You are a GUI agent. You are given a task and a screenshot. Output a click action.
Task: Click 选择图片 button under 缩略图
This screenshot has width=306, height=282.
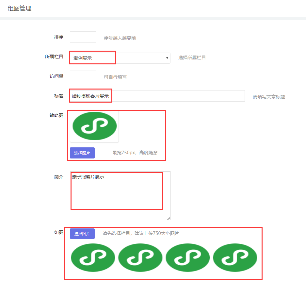(x=82, y=153)
